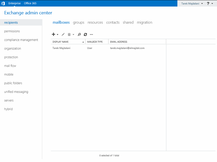Open the search magnifier icon
The width and height of the screenshot is (217, 162).
pyautogui.click(x=79, y=34)
